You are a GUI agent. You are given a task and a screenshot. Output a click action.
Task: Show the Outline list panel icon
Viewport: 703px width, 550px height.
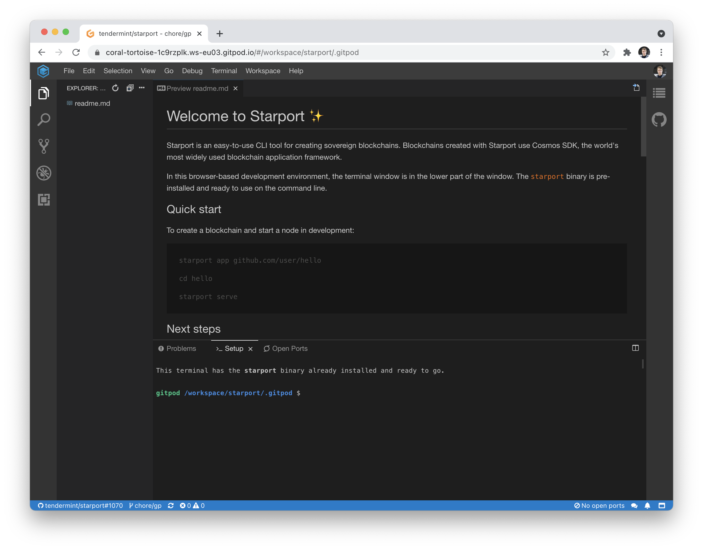point(659,93)
